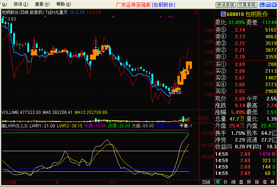Click the YJ:3.14 indicator value
The height and width of the screenshot is (187, 278).
tap(93, 12)
